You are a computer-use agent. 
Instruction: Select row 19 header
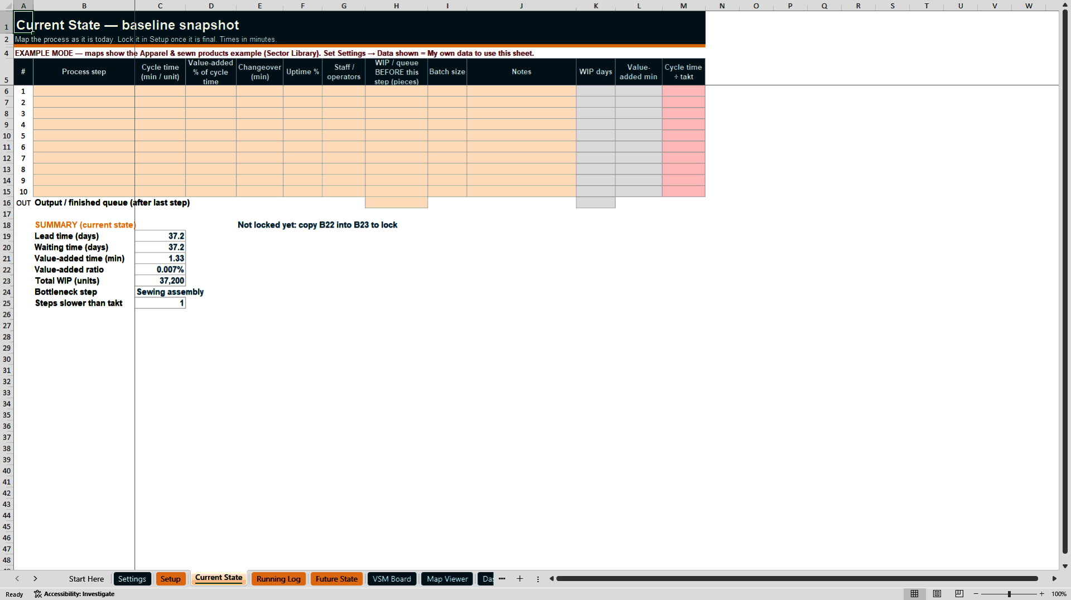tap(7, 236)
